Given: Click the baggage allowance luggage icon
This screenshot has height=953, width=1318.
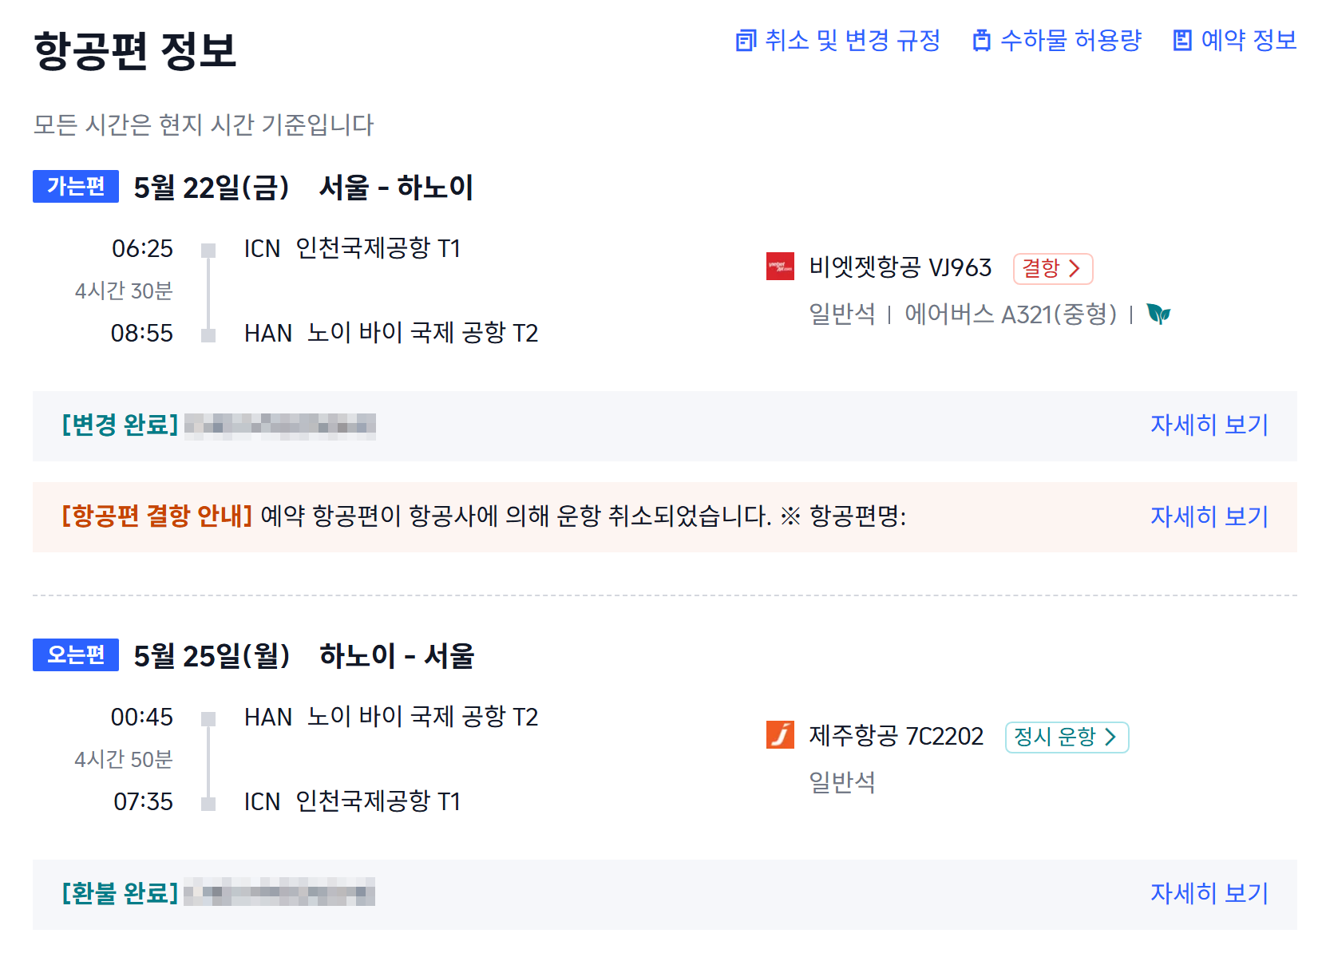Looking at the screenshot, I should pyautogui.click(x=981, y=40).
